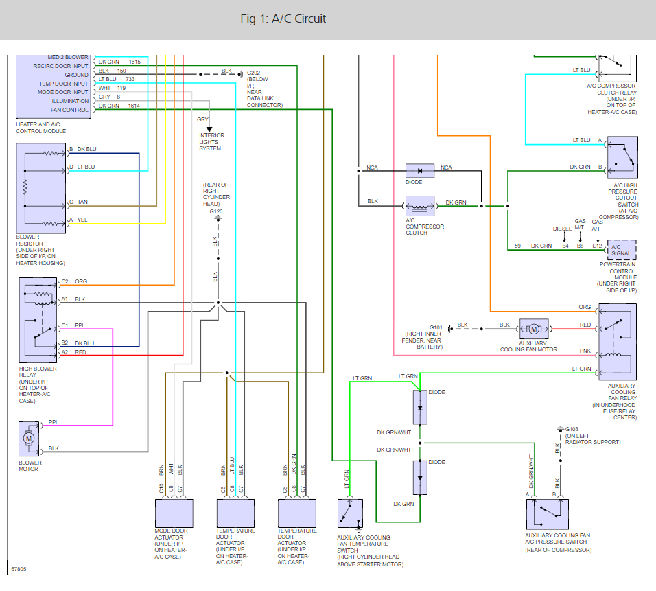Click the lower diode above DK GRN wire
Viewport: 656px width, 591px height.
(420, 478)
